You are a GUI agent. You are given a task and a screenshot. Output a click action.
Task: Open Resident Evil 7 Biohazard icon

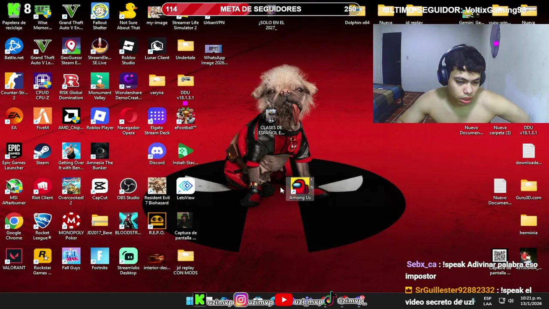[157, 192]
